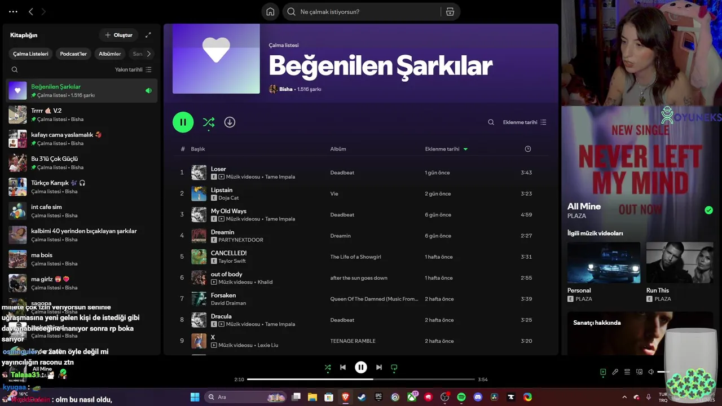Viewport: 722px width, 406px height.
Task: Click the Spotify icon on the taskbar
Action: (x=461, y=397)
